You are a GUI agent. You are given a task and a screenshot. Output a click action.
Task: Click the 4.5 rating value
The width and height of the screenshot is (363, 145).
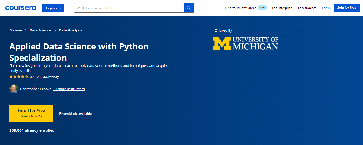[33, 77]
